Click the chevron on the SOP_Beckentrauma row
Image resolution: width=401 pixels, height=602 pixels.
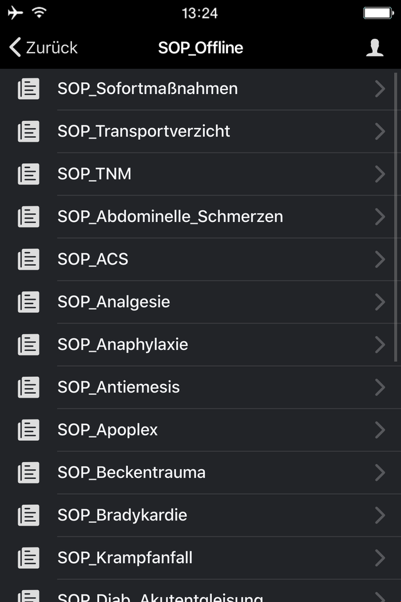click(x=380, y=472)
